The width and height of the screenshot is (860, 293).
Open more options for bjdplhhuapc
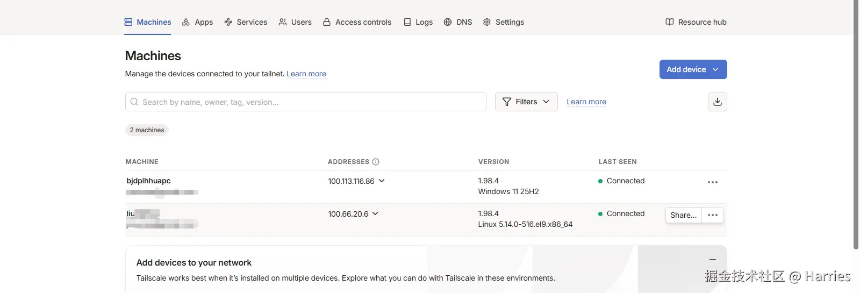click(x=713, y=182)
